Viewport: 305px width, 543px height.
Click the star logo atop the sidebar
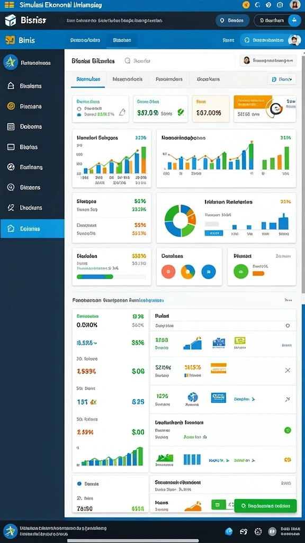click(x=11, y=63)
